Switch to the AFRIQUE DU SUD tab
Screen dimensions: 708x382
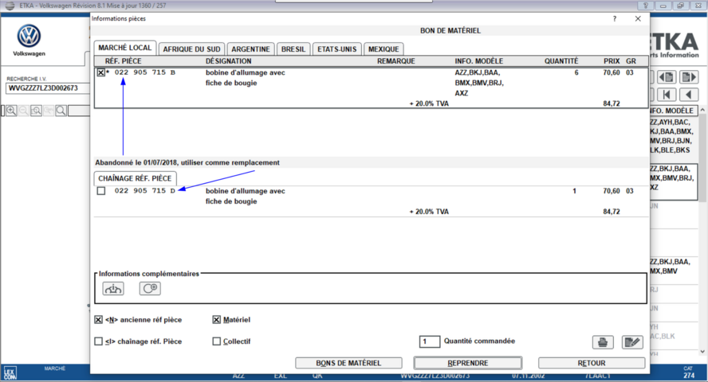[x=191, y=49]
